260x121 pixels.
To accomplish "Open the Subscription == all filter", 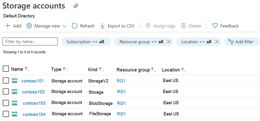I will [86, 42].
